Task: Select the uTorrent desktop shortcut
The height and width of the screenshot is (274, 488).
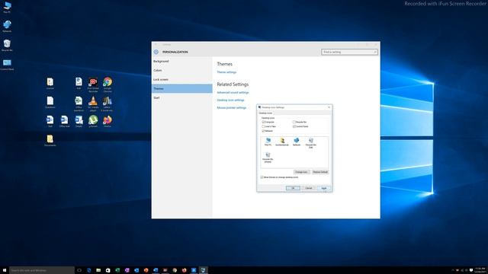Action: (x=93, y=121)
